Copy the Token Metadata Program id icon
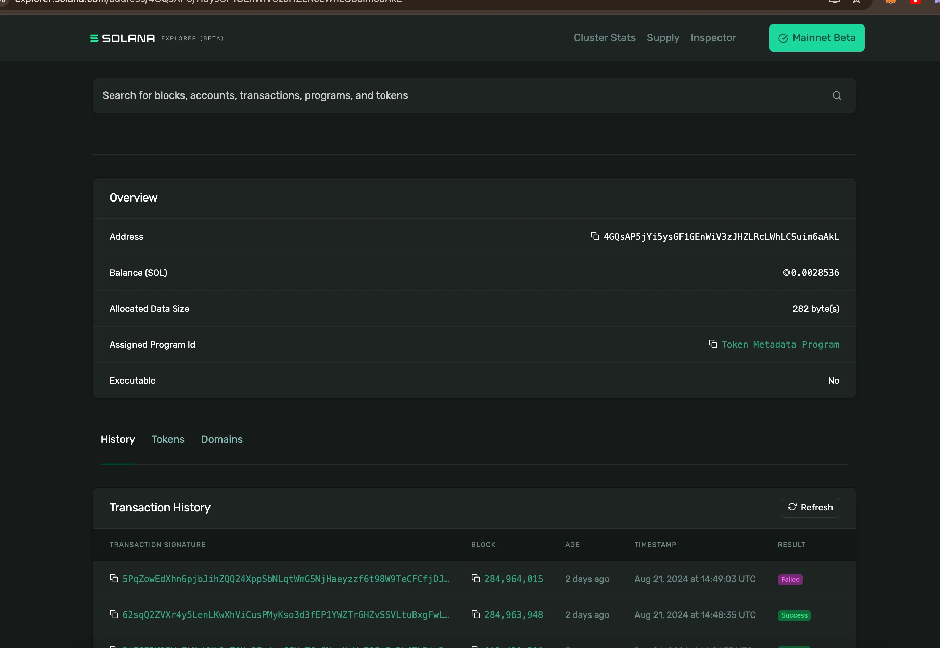Image resolution: width=940 pixels, height=648 pixels. point(712,344)
